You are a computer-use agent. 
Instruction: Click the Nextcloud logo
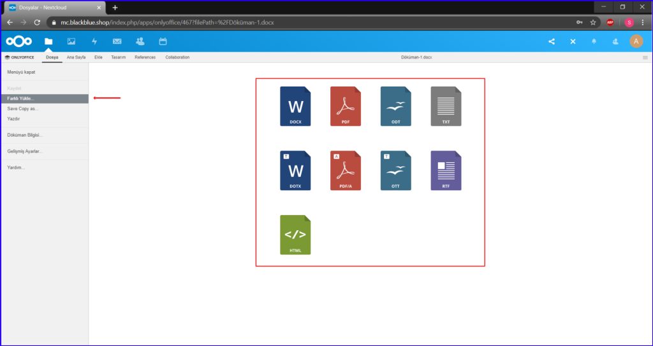[x=18, y=41]
